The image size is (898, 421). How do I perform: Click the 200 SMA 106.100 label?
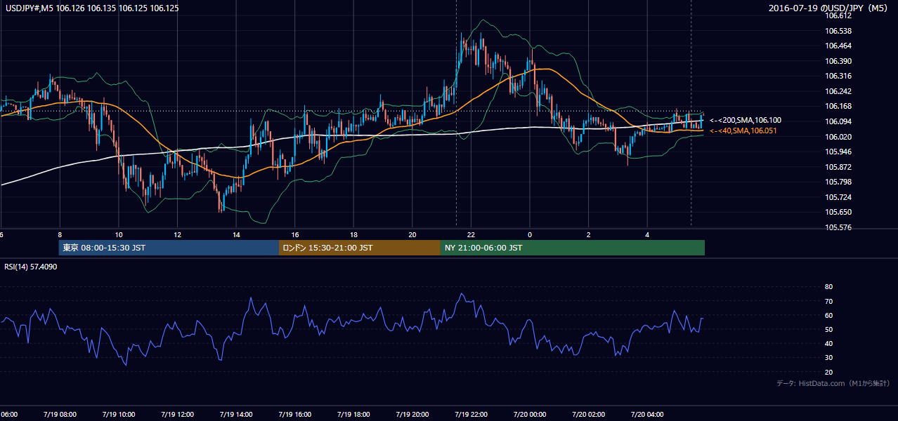coord(745,121)
